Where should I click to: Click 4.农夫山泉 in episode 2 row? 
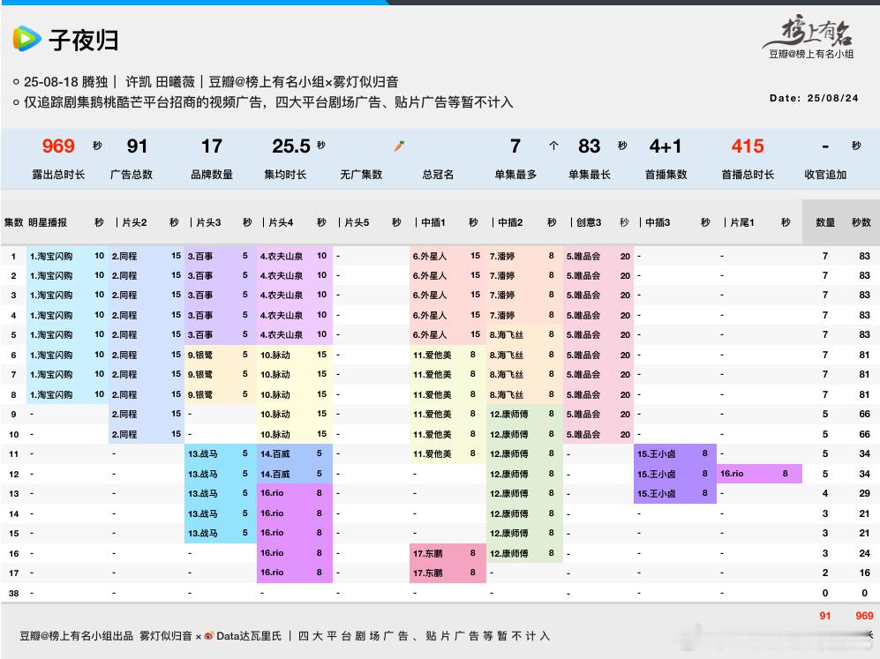[x=282, y=276]
